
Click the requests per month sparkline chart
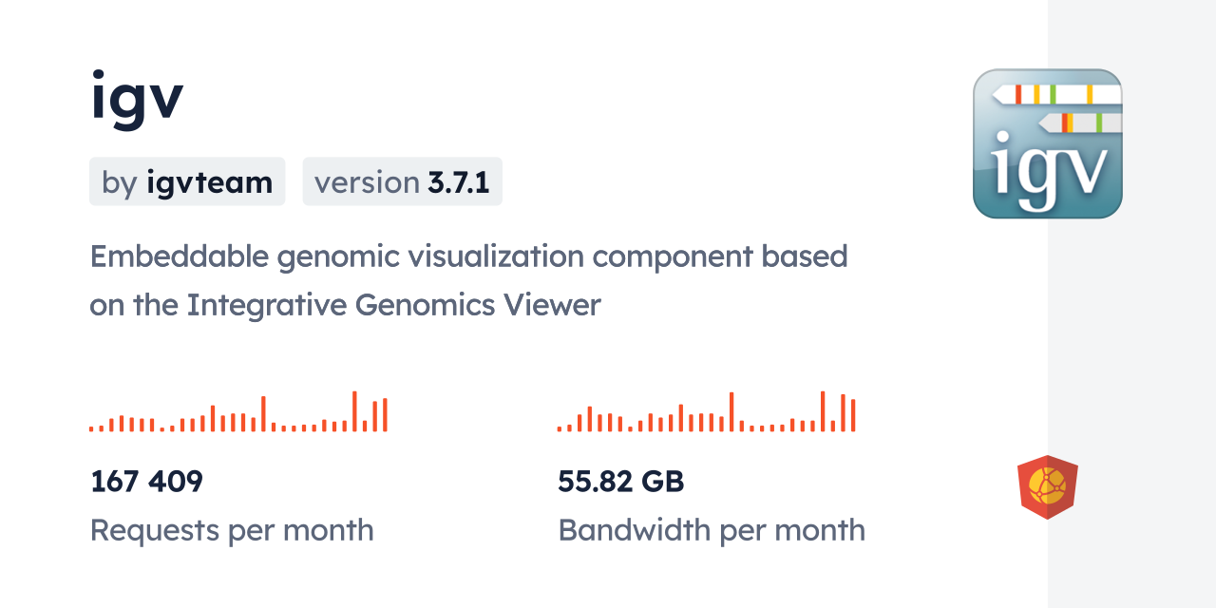coord(238,412)
